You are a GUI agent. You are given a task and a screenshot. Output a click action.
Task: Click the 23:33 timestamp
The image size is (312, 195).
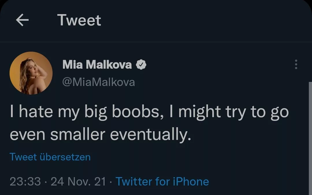[x=25, y=181]
